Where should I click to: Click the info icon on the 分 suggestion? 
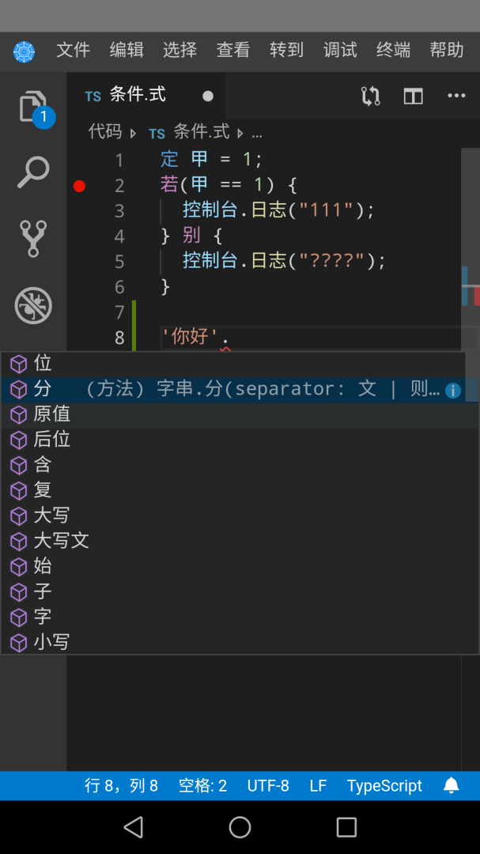point(452,390)
